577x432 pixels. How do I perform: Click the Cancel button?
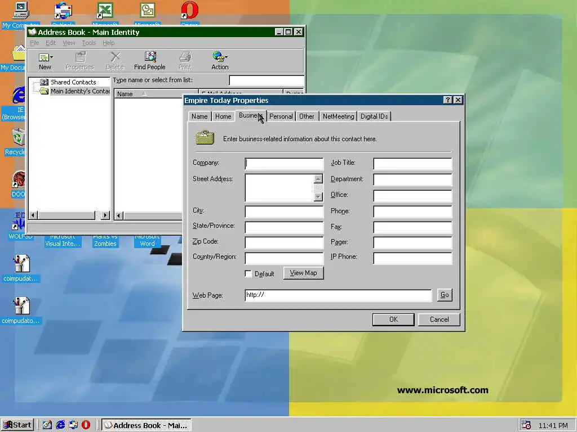pos(439,319)
